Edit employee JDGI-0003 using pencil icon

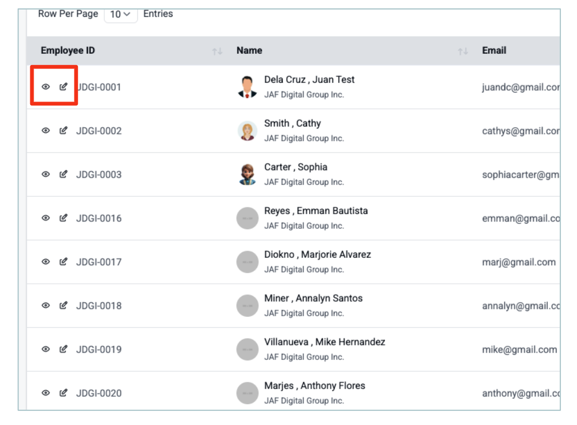pyautogui.click(x=63, y=174)
